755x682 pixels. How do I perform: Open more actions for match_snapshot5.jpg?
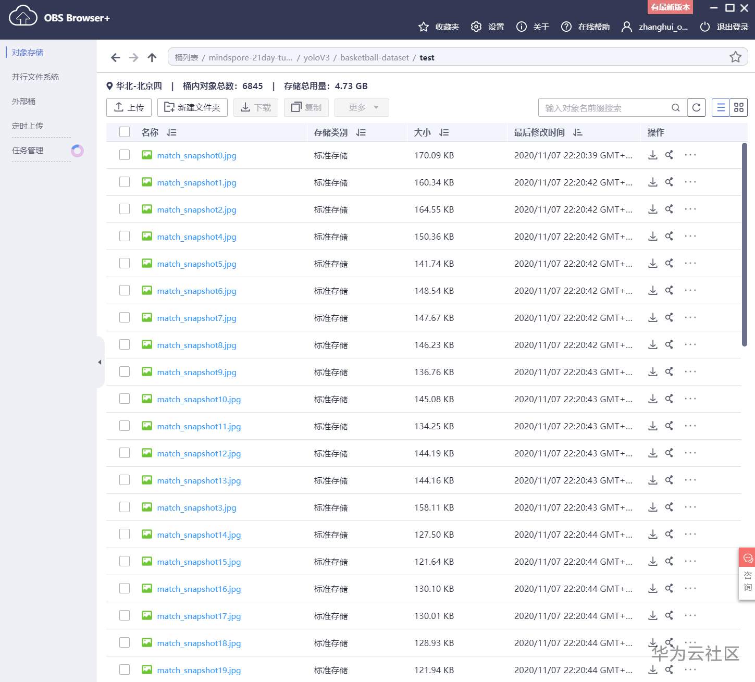(690, 264)
